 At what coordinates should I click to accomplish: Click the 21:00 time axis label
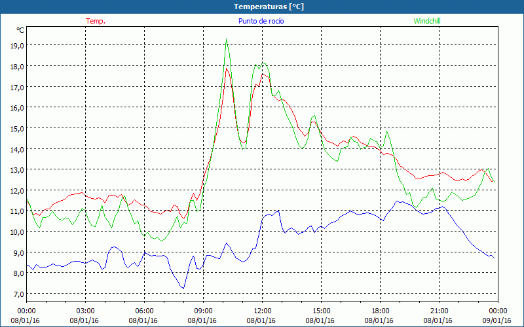439,311
